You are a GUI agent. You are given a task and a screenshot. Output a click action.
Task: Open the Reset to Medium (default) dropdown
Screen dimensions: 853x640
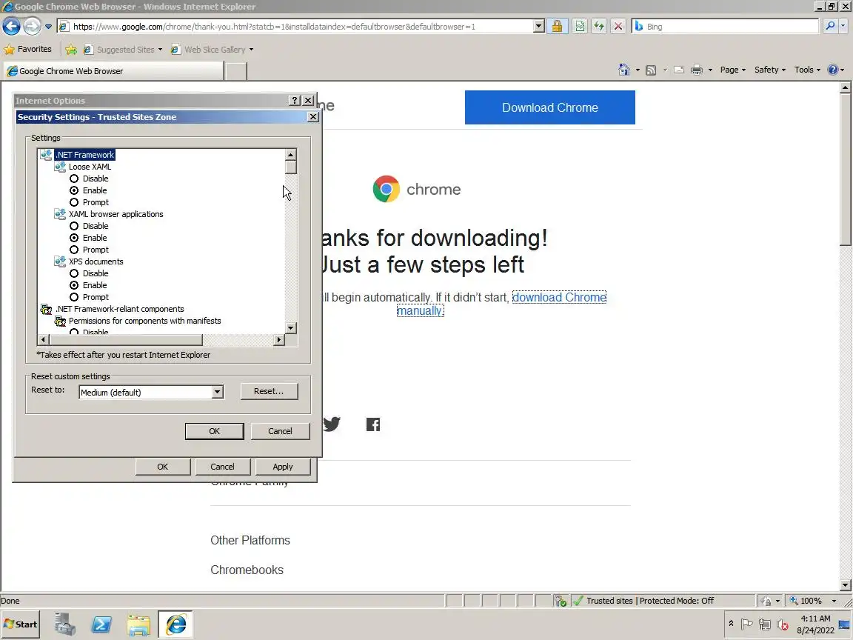click(x=217, y=392)
